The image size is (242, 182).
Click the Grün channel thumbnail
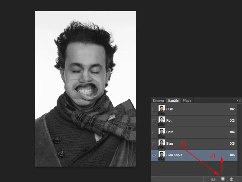(x=162, y=133)
